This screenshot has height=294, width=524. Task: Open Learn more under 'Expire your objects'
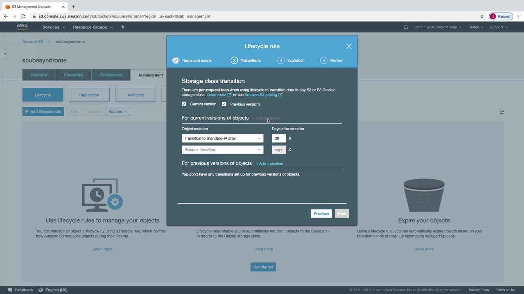(424, 249)
